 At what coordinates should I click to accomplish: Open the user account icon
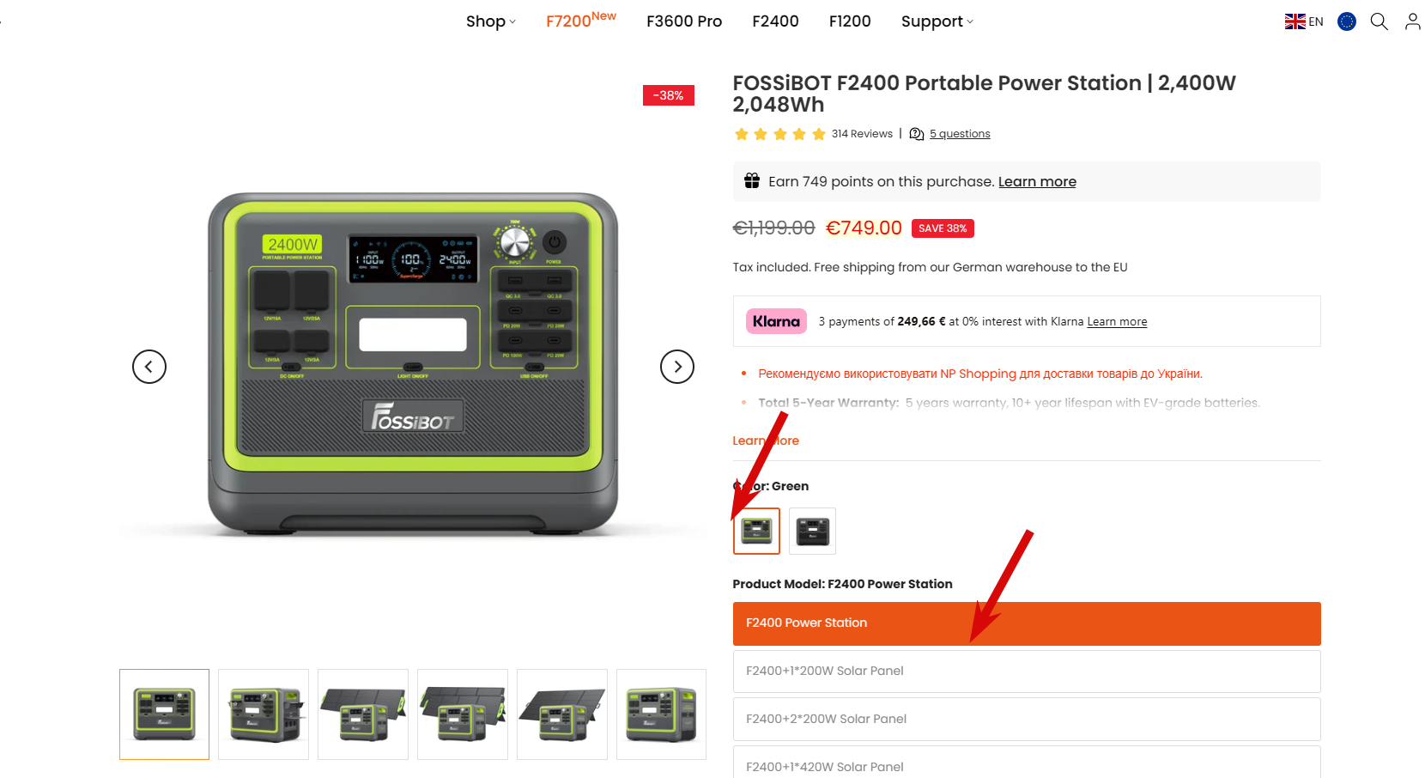(1412, 21)
